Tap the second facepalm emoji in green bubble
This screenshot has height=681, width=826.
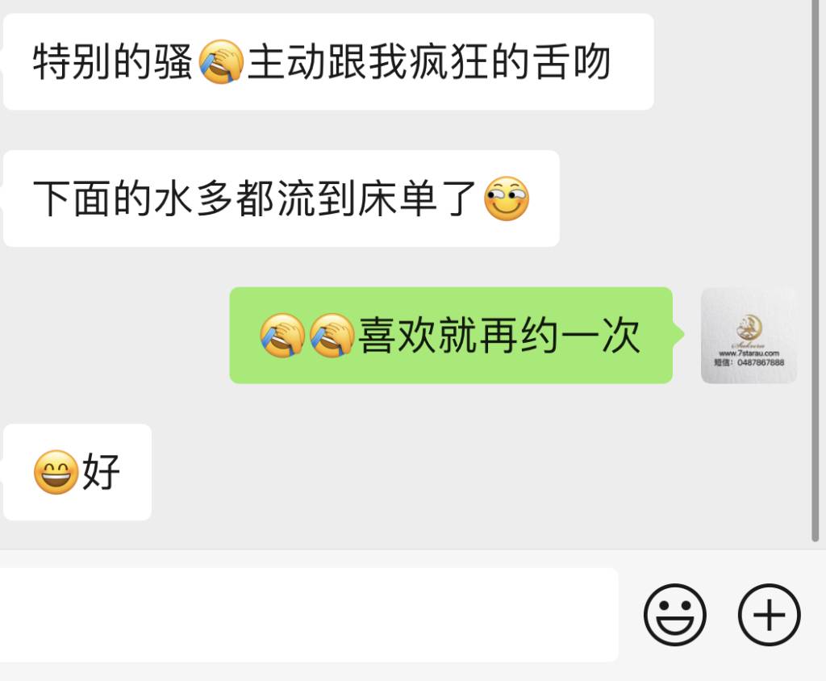pyautogui.click(x=332, y=335)
